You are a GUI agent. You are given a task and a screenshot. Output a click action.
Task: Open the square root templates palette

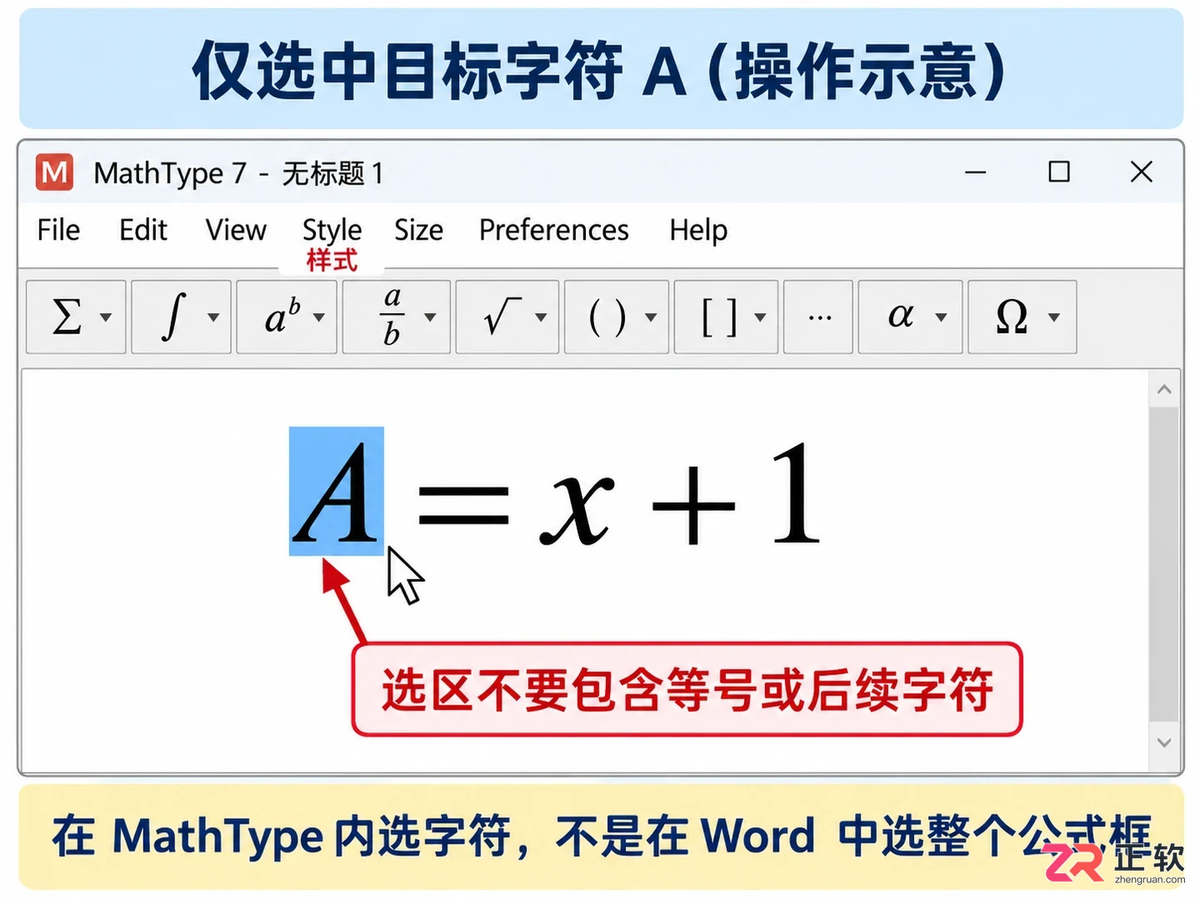(507, 317)
